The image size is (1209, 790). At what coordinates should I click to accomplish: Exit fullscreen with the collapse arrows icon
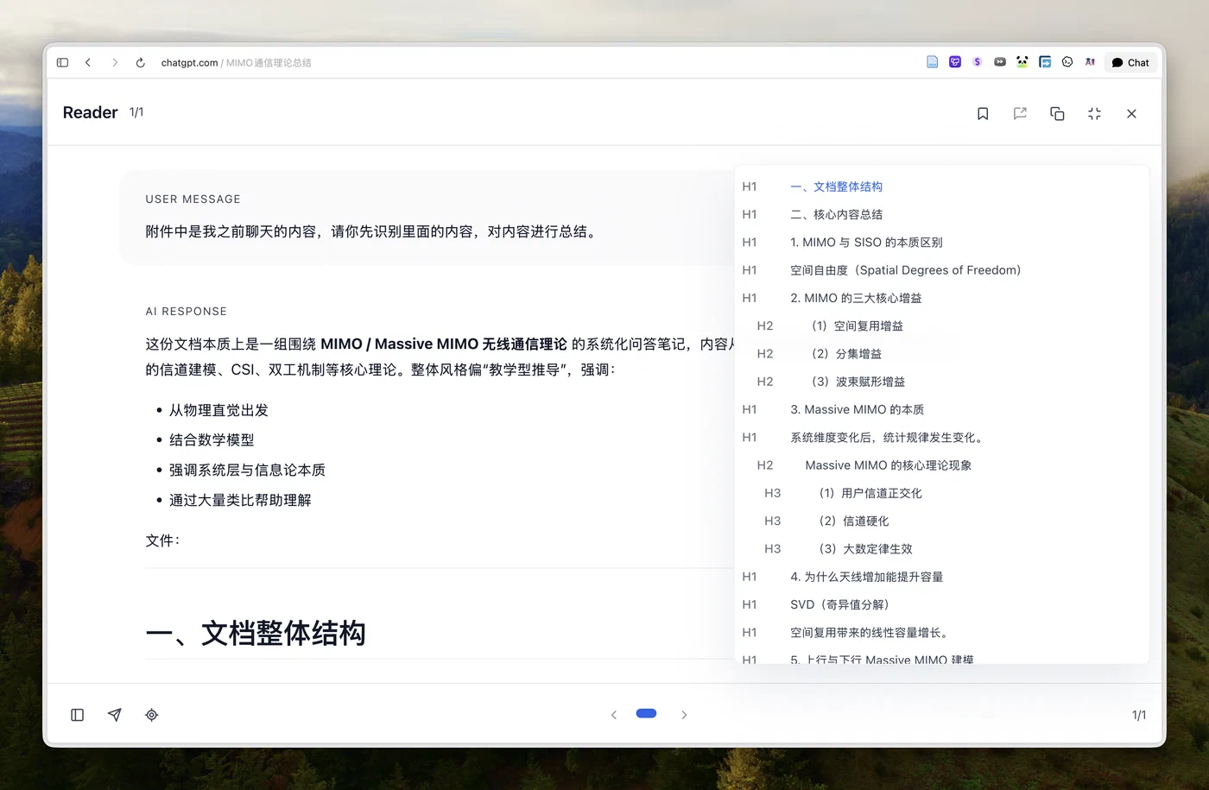click(x=1094, y=114)
